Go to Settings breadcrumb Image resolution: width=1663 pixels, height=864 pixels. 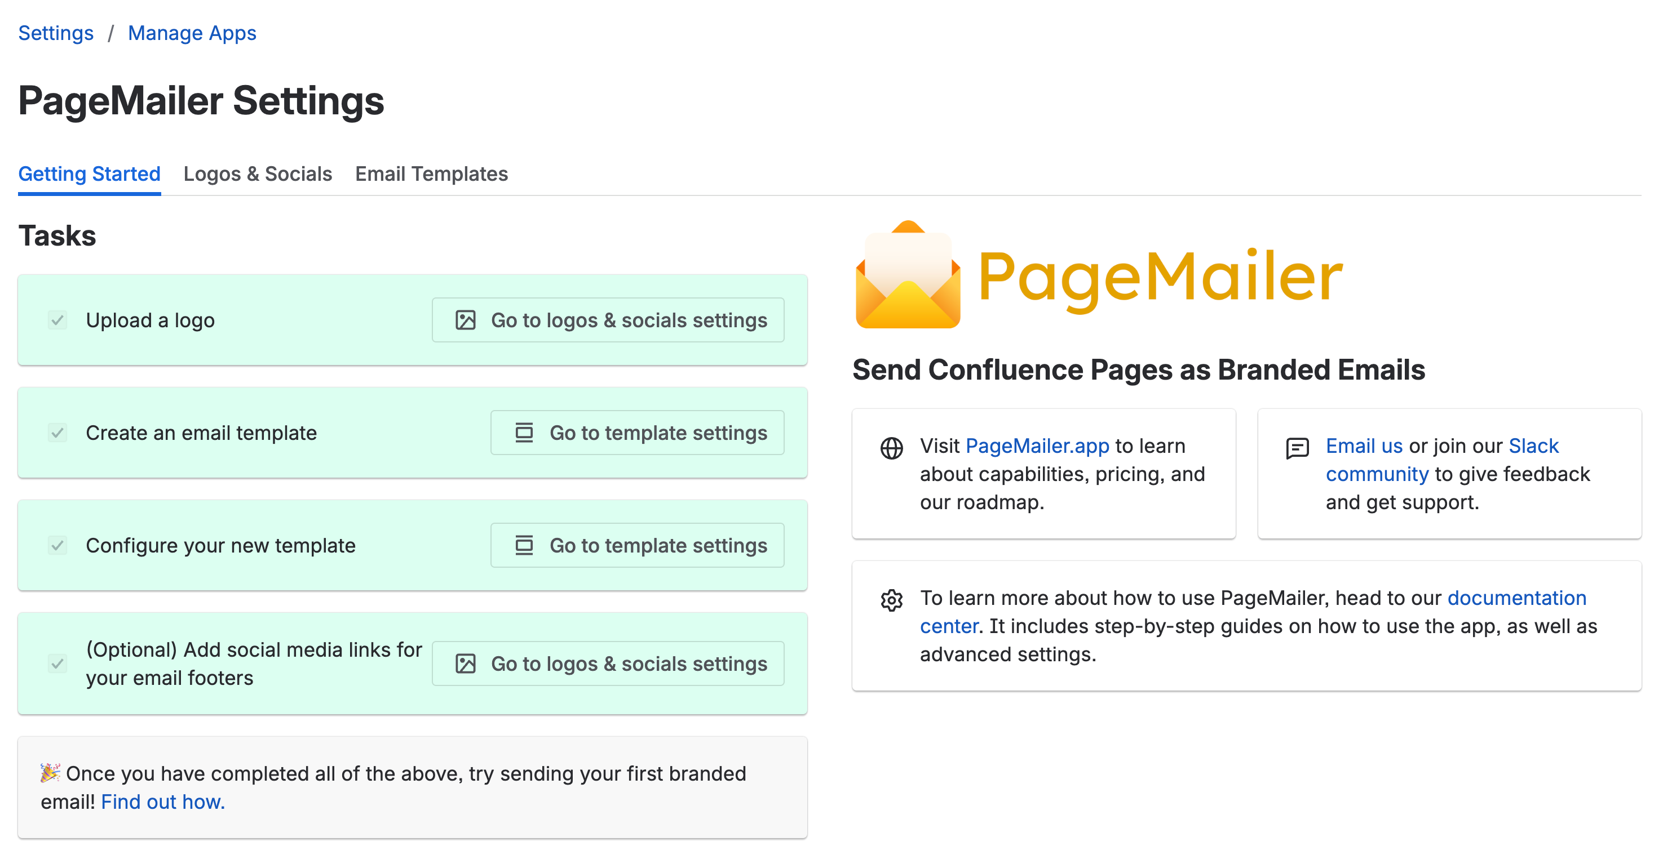(55, 33)
